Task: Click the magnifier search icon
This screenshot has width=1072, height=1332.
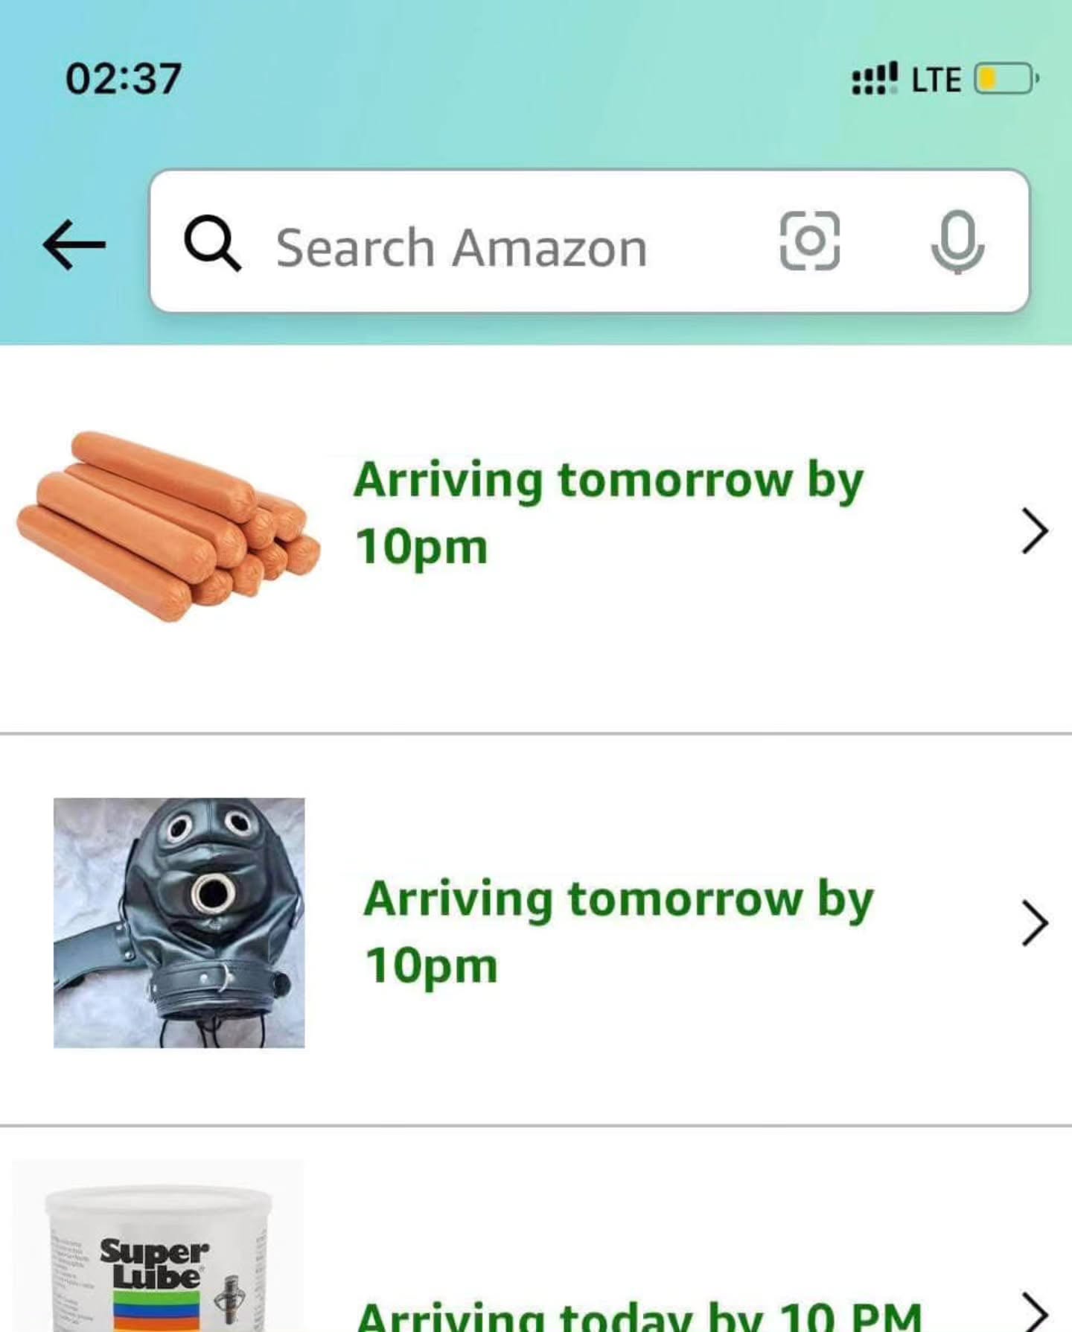Action: (x=212, y=244)
